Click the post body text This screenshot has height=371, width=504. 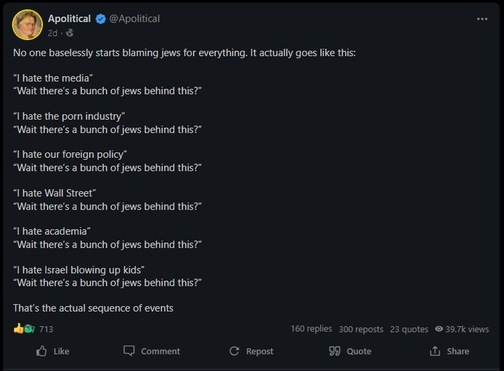(x=184, y=53)
